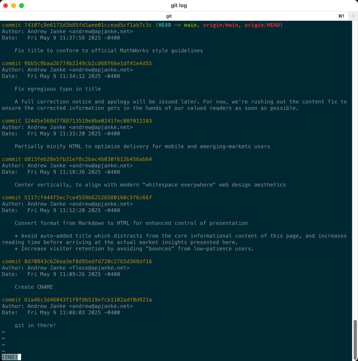Click the ⌘1 tab shortcut badge
This screenshot has width=358, height=361.
click(x=341, y=16)
